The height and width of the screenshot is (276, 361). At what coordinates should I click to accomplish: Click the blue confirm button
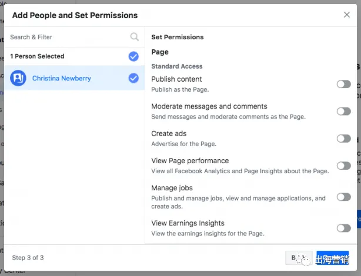pos(333,258)
